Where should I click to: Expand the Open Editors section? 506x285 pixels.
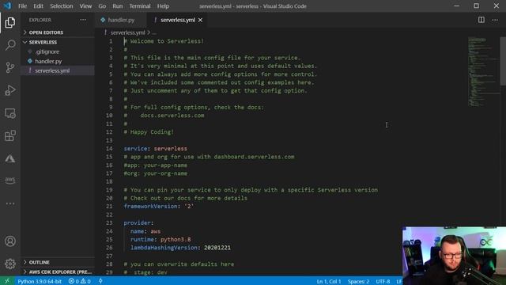tap(46, 32)
